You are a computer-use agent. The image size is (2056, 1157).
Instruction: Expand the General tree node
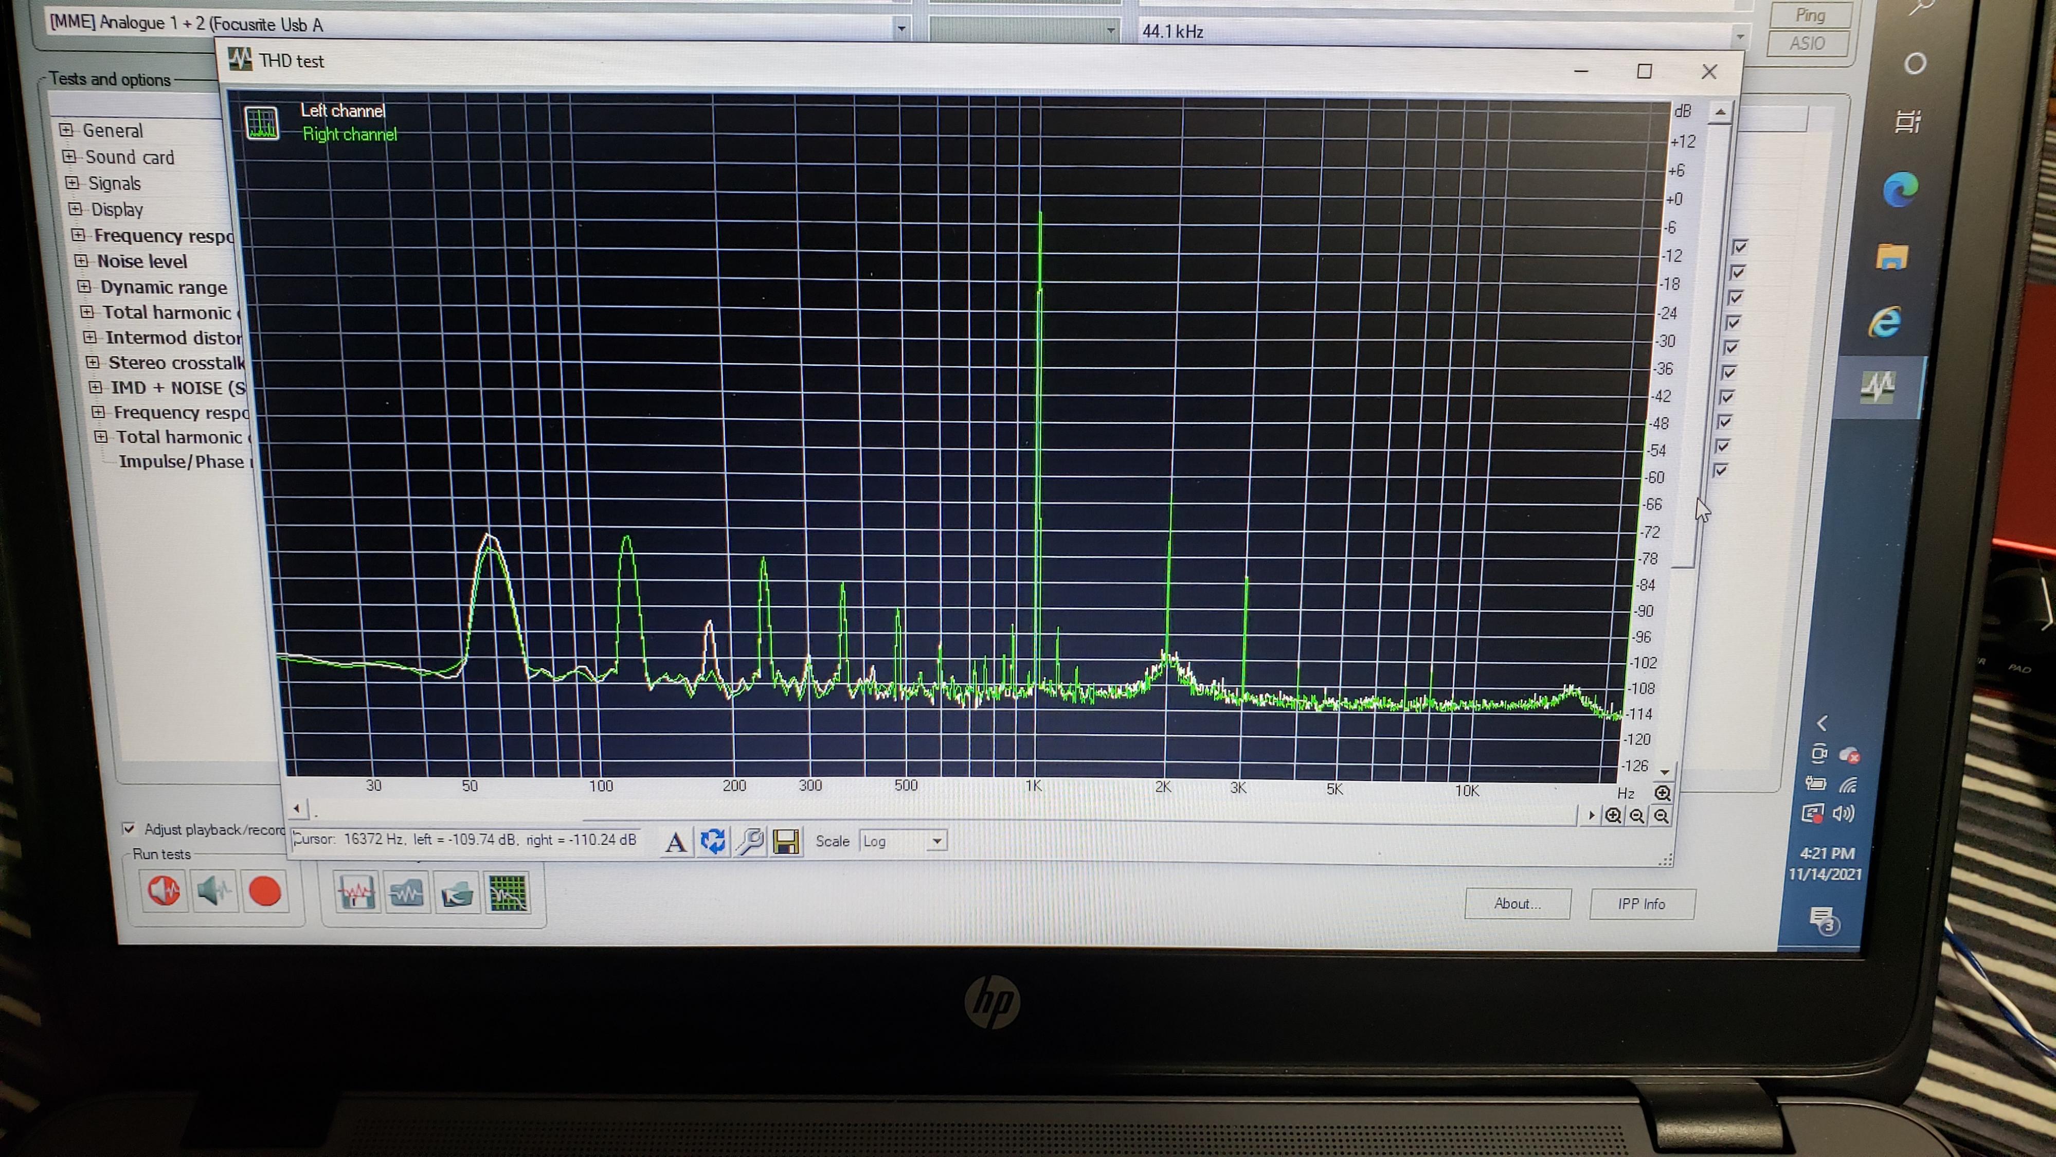pos(65,129)
